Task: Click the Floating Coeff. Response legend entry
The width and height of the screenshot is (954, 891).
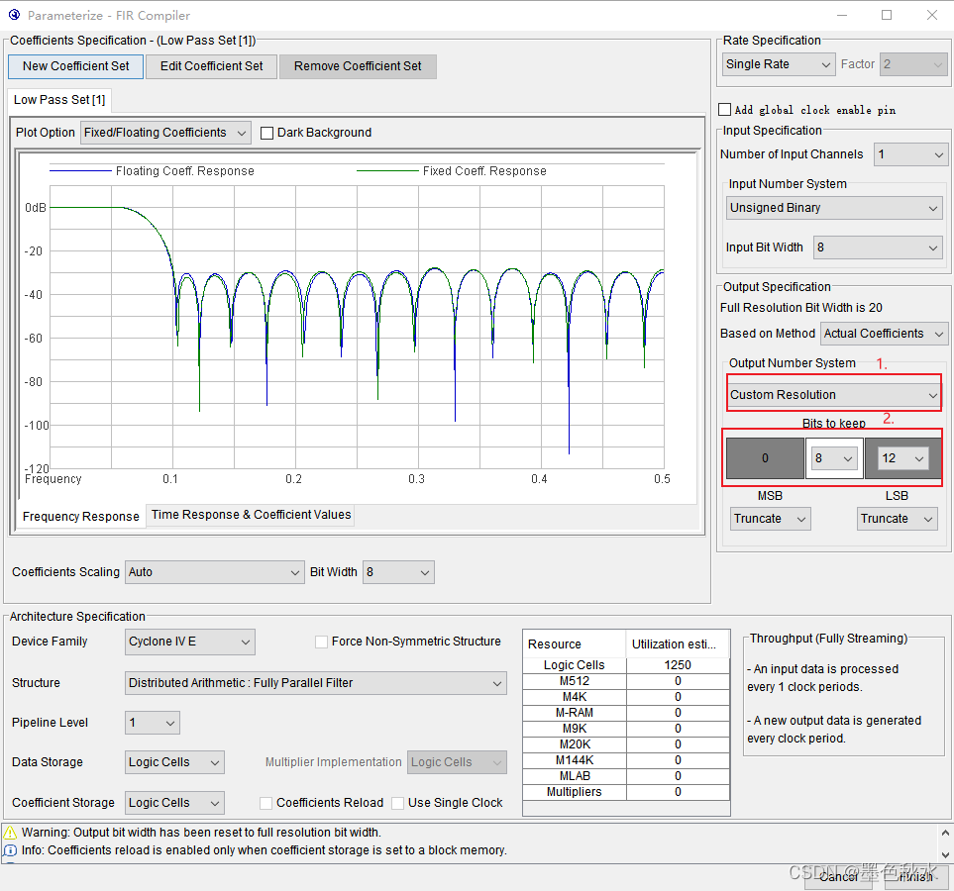Action: pyautogui.click(x=153, y=171)
